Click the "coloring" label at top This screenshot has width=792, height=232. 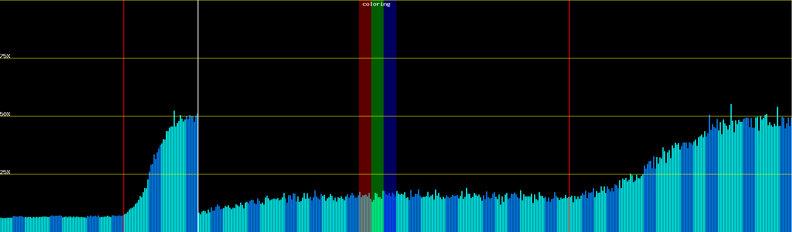click(376, 4)
